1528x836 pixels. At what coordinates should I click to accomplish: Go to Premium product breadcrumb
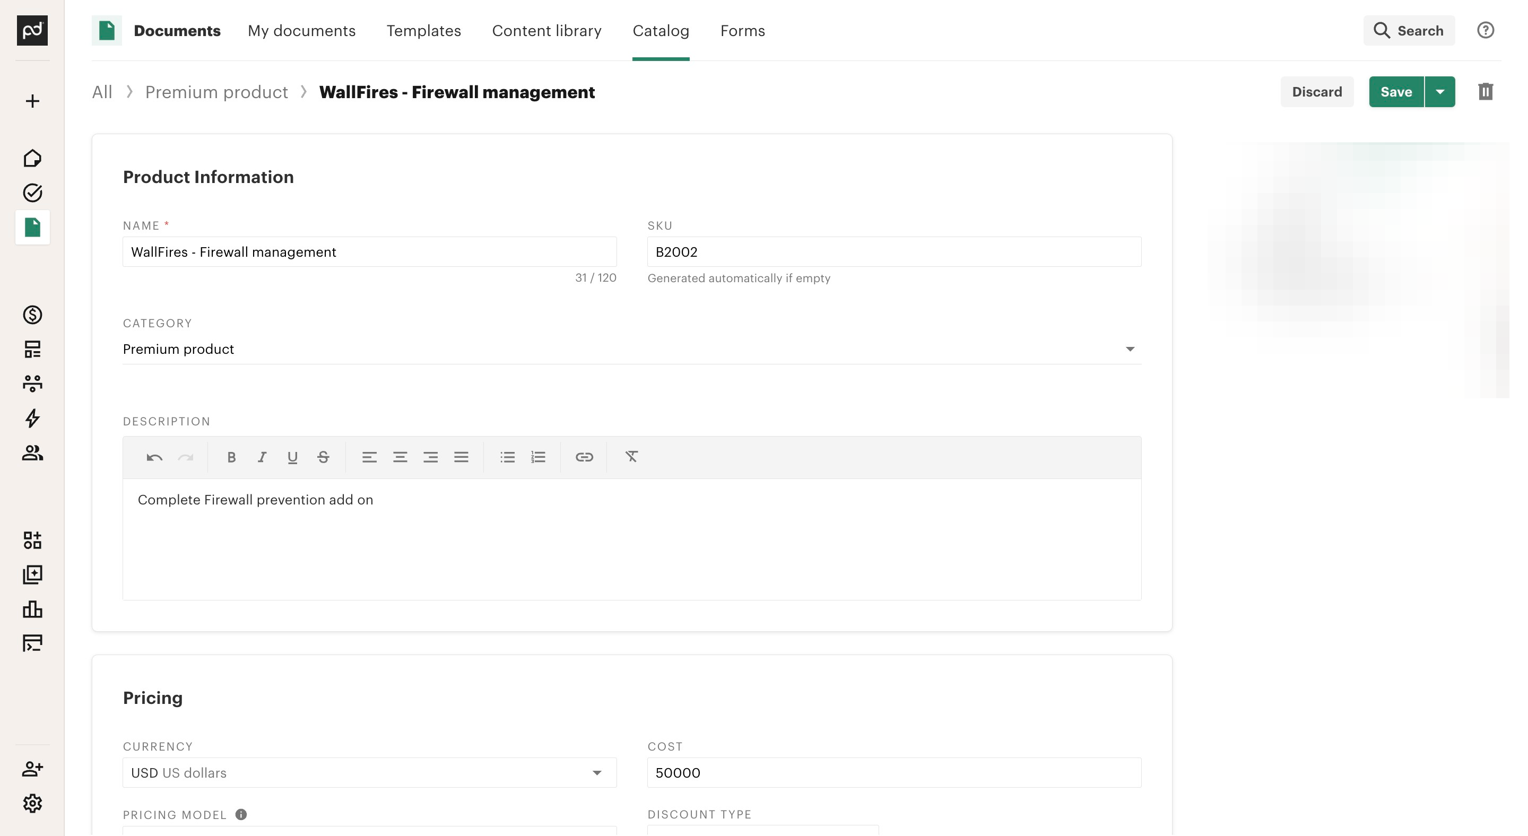[216, 92]
